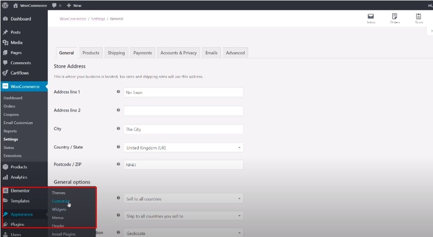Click the Appearance brush icon

coord(5,214)
